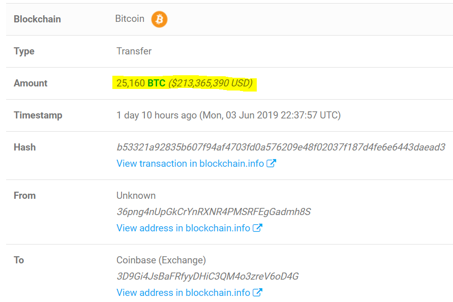This screenshot has width=453, height=302.
Task: Click the USD value in parentheses
Action: 209,83
